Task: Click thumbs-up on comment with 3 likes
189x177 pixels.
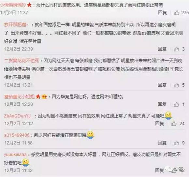Action: (176, 49)
